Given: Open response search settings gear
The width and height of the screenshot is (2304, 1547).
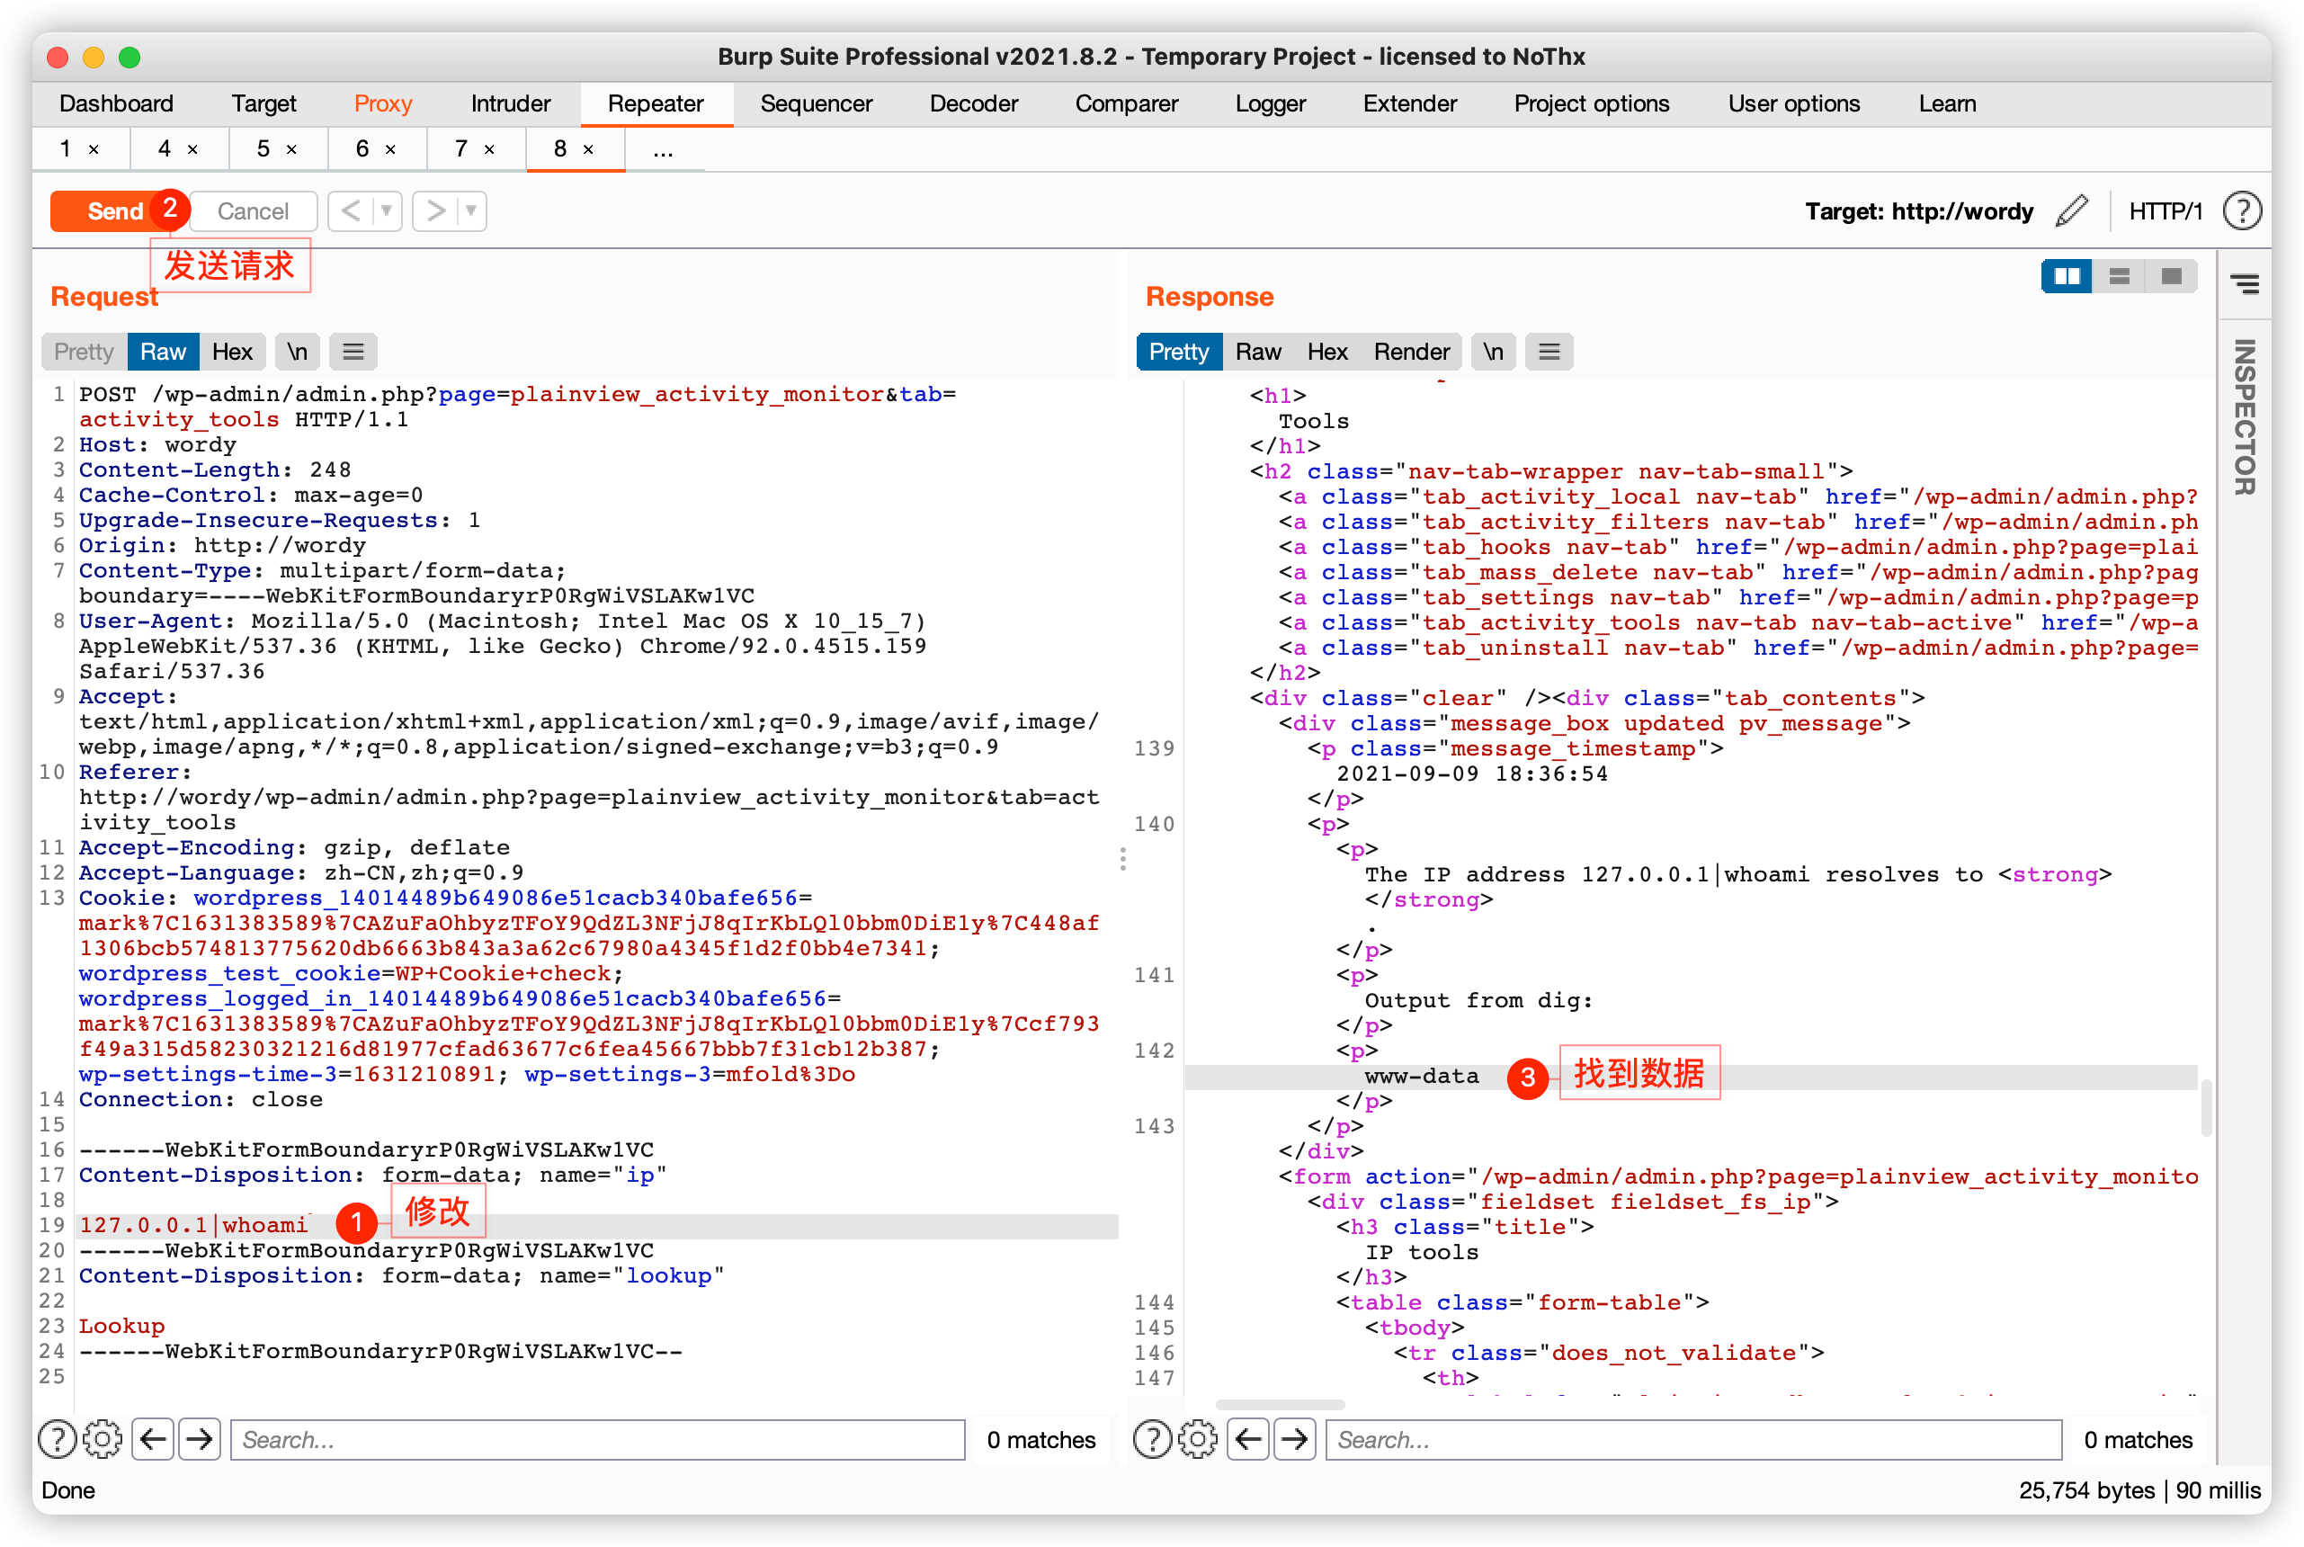Looking at the screenshot, I should 1197,1439.
